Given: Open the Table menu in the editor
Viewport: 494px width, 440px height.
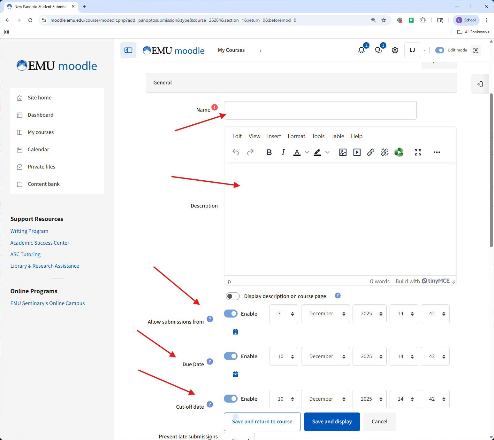Looking at the screenshot, I should 338,136.
